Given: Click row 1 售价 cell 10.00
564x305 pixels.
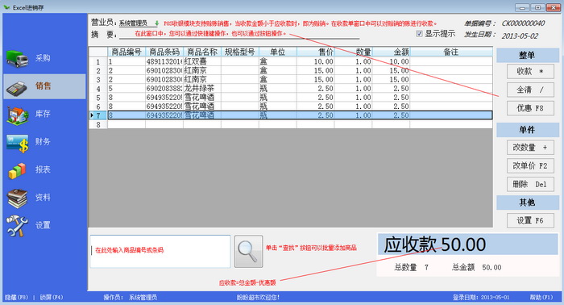Looking at the screenshot, I should coord(316,61).
